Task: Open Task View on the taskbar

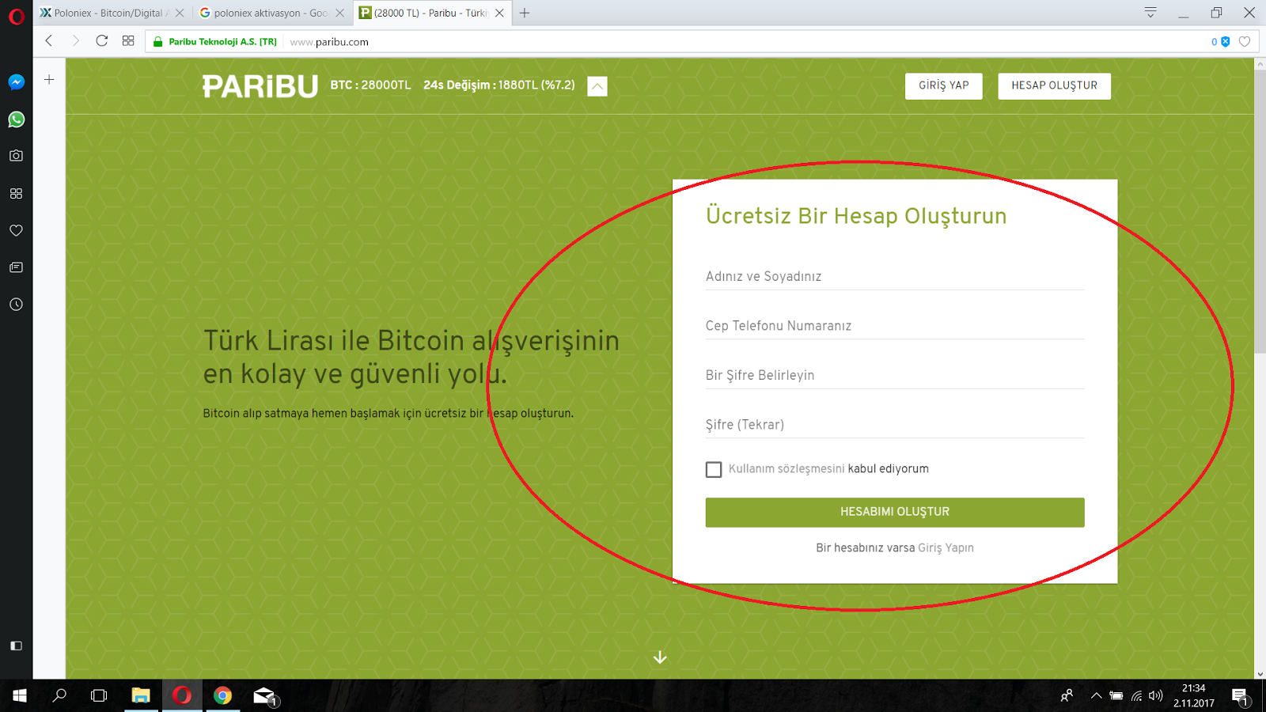Action: pos(99,695)
